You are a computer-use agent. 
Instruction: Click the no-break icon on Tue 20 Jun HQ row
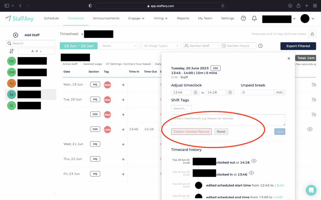pyautogui.click(x=313, y=99)
